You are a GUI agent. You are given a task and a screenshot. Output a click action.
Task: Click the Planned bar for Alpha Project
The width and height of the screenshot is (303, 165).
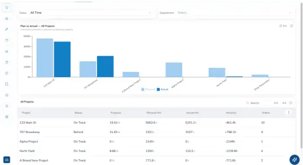174,70
